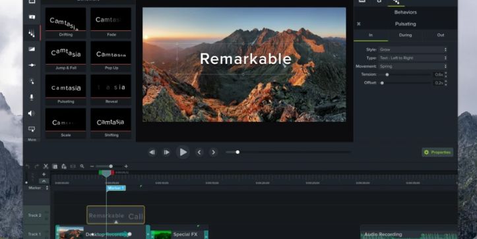Expand the Remarkable clip behavior drawer triangle
The image size is (477, 239).
[x=115, y=222]
